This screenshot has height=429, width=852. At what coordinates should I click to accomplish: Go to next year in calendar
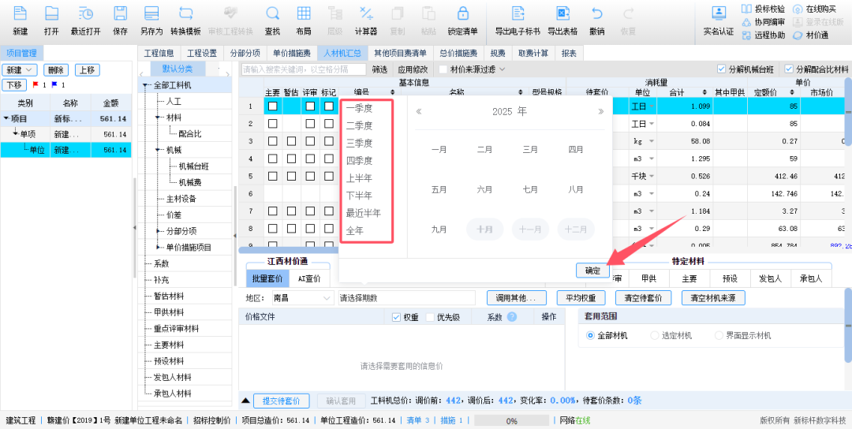pos(600,112)
